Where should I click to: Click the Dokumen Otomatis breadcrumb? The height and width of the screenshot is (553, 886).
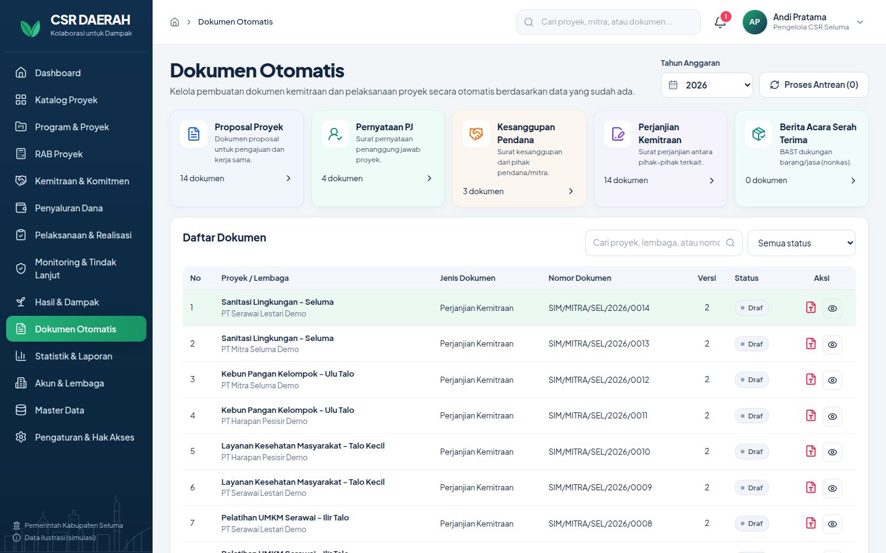coord(235,22)
